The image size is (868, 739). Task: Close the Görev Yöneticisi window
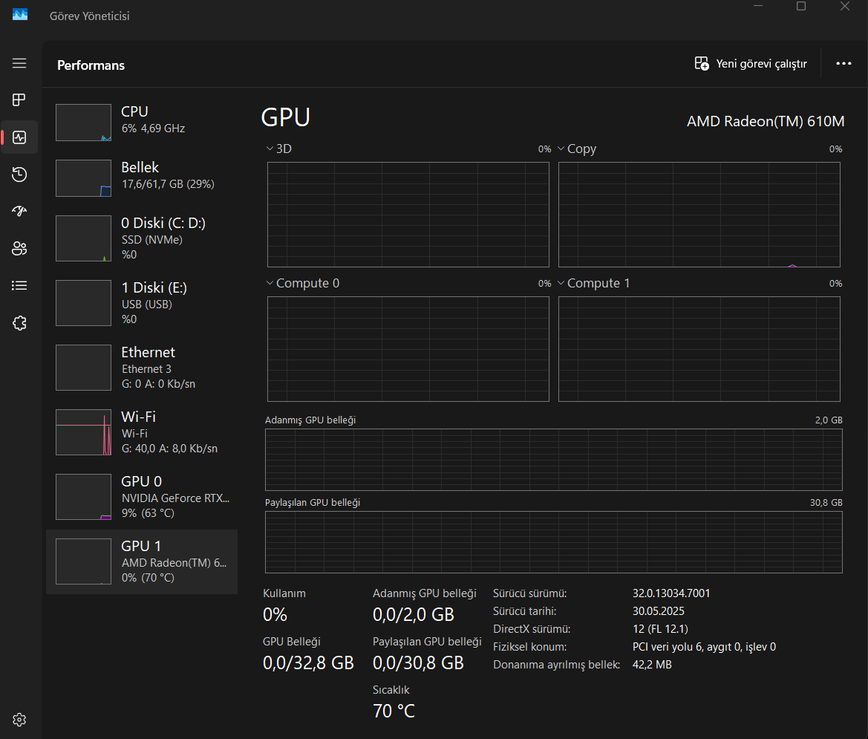click(845, 6)
